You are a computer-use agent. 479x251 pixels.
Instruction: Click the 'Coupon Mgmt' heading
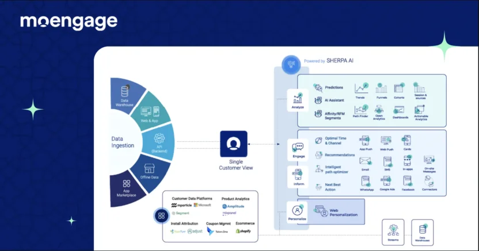tap(218, 223)
